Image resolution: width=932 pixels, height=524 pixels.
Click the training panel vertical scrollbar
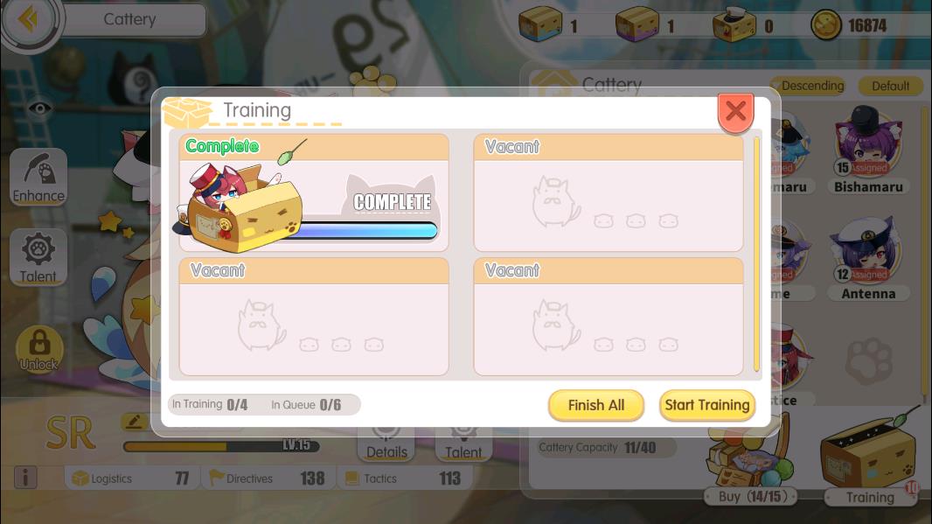(756, 254)
